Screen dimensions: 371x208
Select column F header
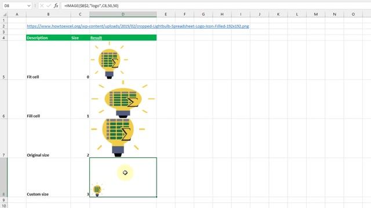pos(184,14)
